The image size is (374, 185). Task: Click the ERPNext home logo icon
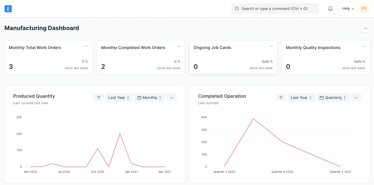tap(8, 9)
